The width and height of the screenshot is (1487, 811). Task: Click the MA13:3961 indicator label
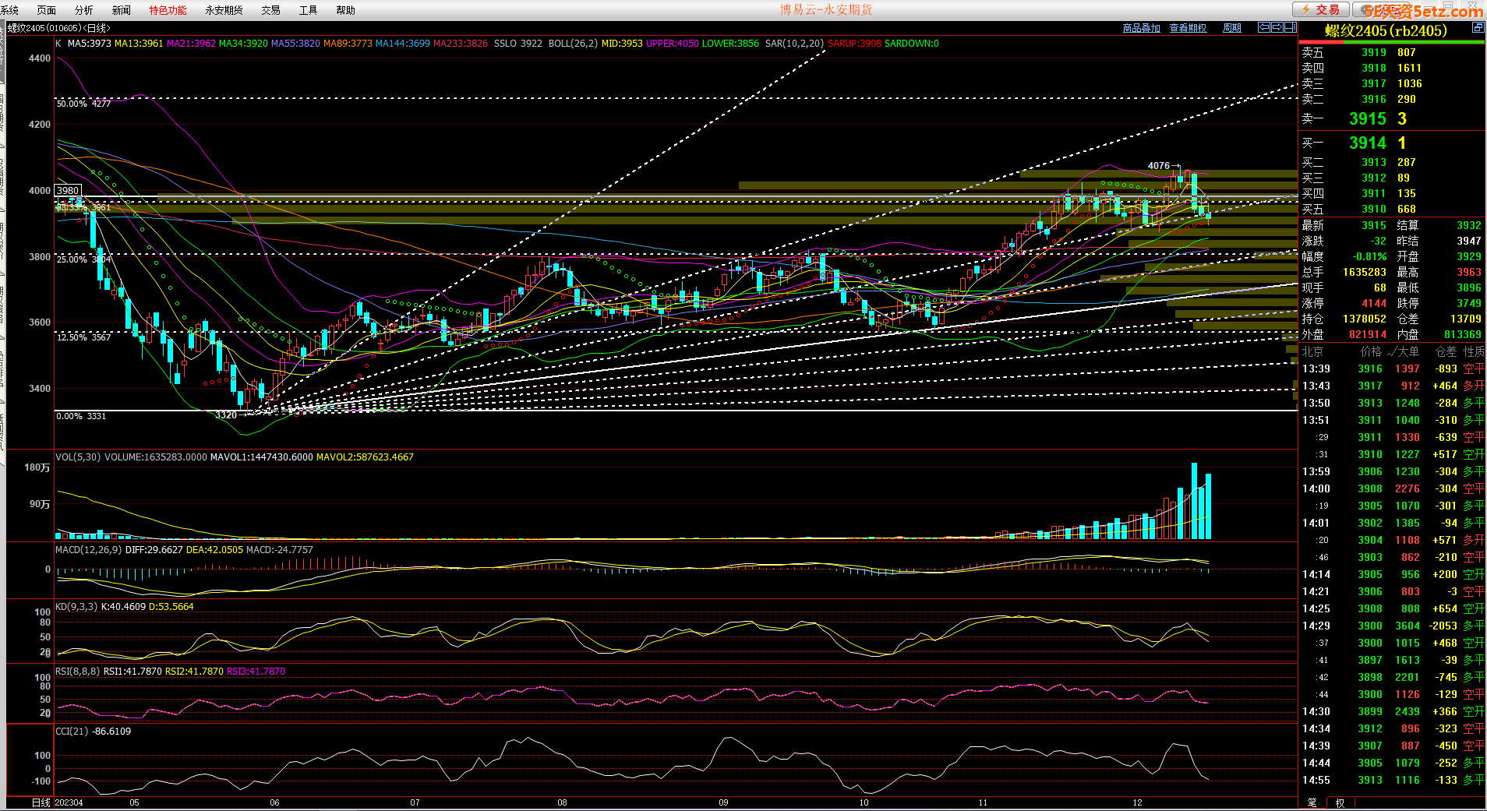point(139,44)
